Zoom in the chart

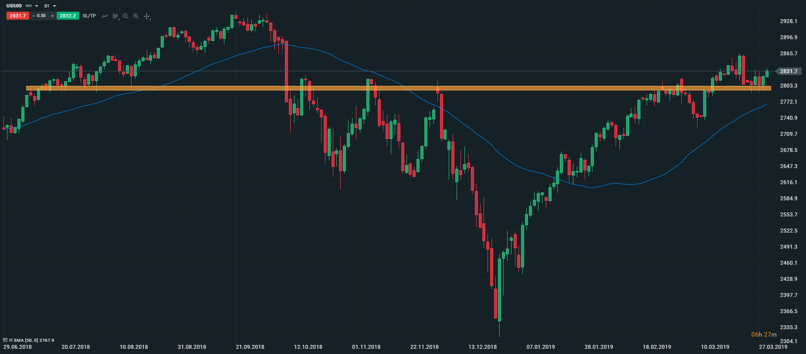click(136, 16)
